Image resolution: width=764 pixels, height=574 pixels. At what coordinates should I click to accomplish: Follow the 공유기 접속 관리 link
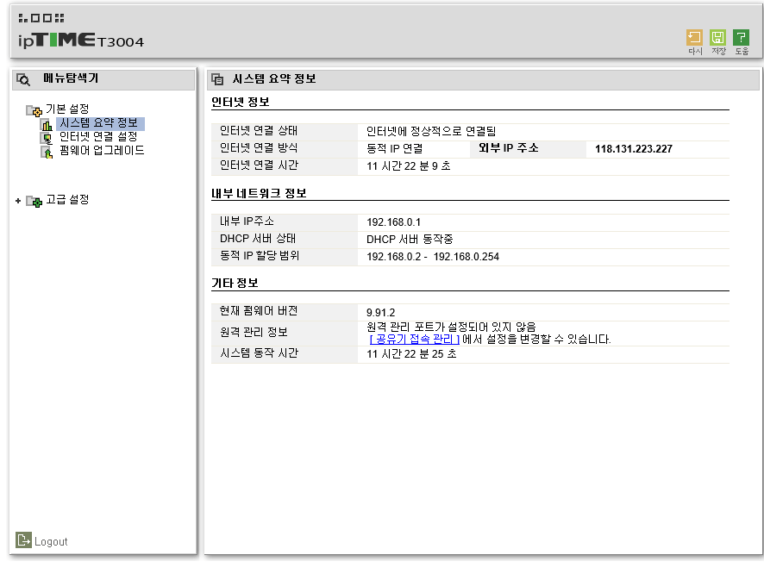(414, 340)
